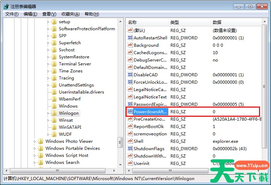This screenshot has height=185, width=271.
Task: Expand the setup key
Action: point(48,22)
